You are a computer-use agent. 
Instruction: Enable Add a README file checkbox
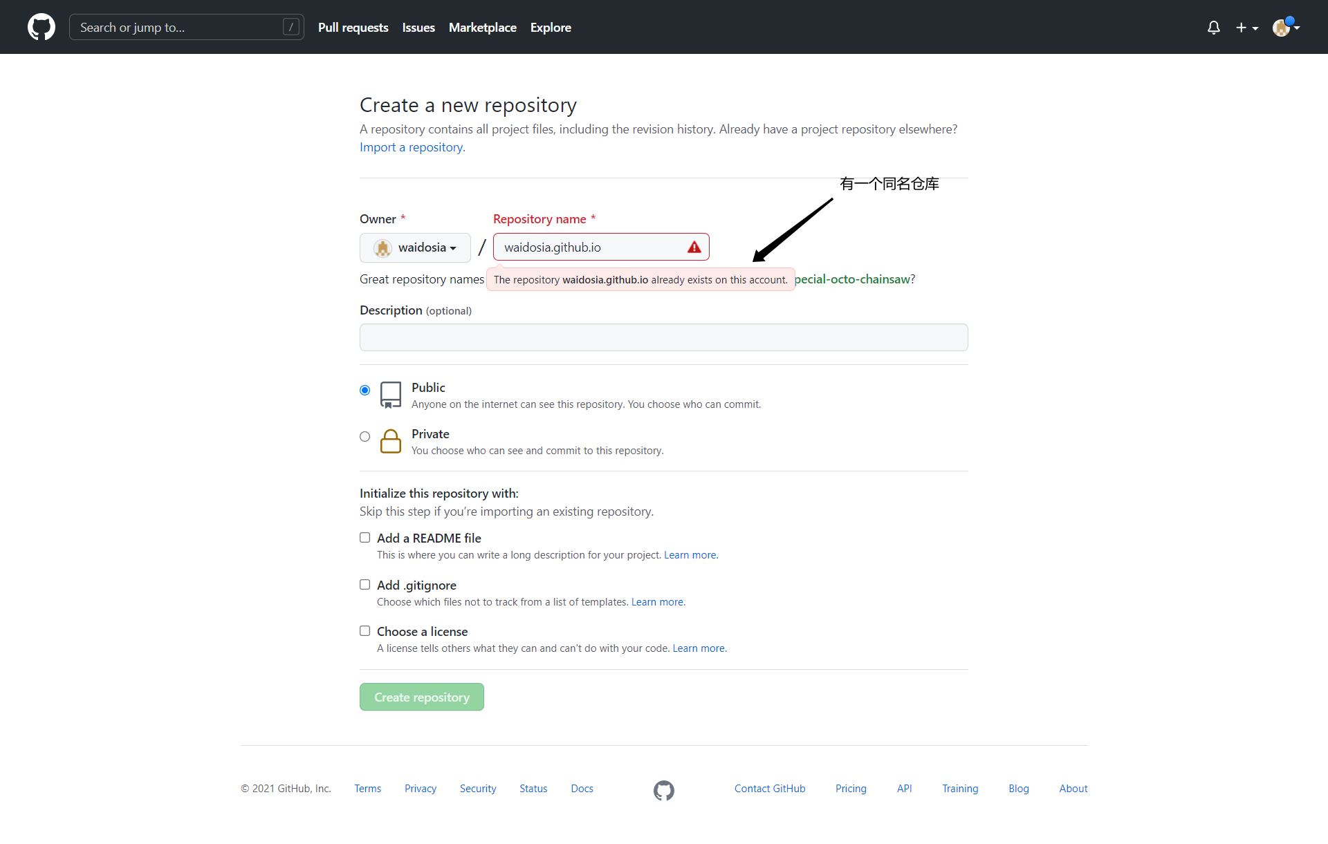(365, 538)
